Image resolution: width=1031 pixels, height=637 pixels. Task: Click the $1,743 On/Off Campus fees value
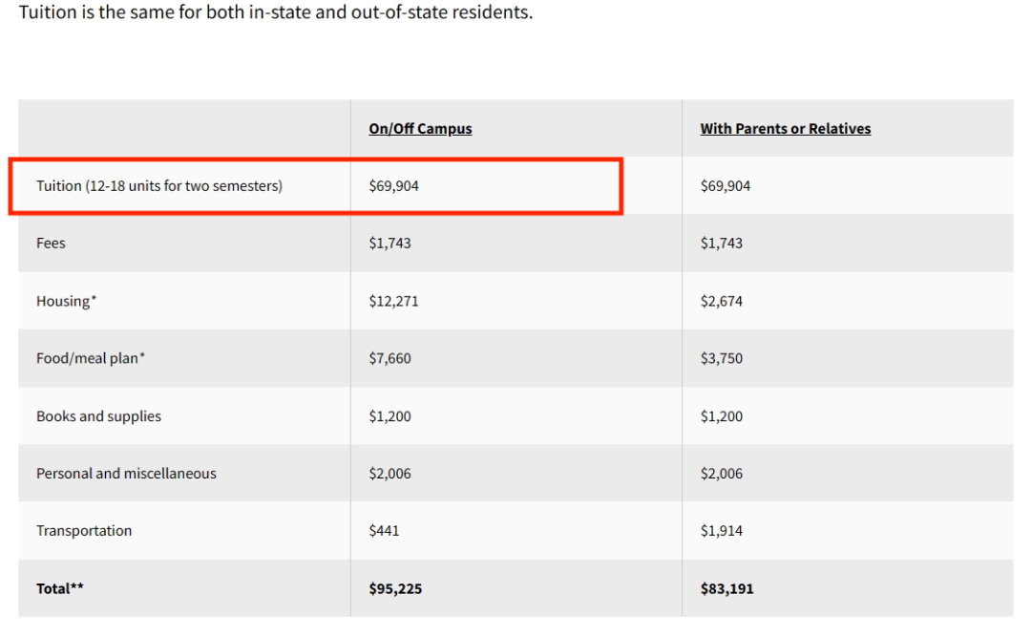(x=389, y=243)
